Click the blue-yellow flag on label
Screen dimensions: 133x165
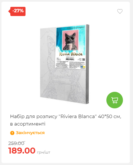(x=83, y=67)
